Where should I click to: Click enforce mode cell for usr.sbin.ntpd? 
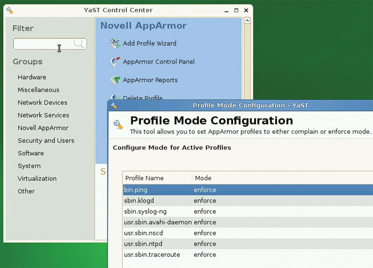point(205,243)
